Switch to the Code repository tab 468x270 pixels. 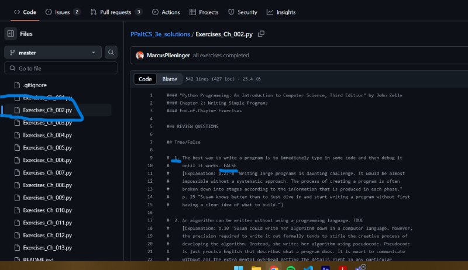[25, 12]
